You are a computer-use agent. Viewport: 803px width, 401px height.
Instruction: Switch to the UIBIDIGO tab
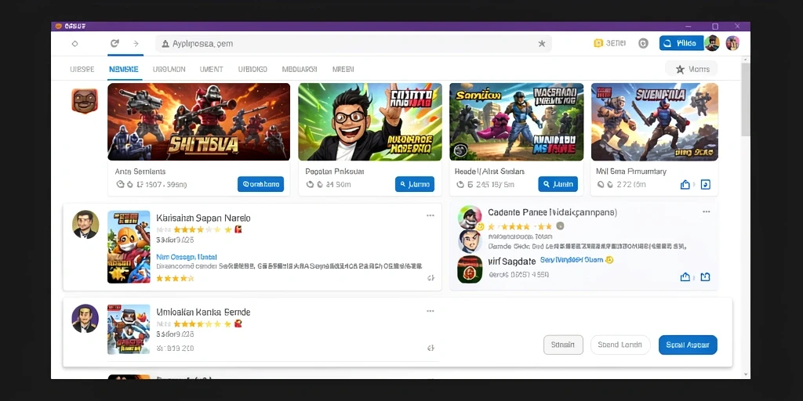tap(253, 69)
